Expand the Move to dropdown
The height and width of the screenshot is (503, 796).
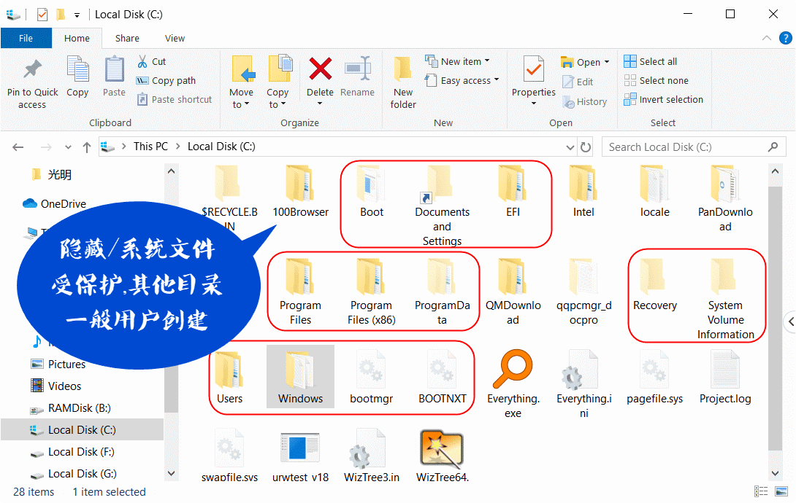241,98
